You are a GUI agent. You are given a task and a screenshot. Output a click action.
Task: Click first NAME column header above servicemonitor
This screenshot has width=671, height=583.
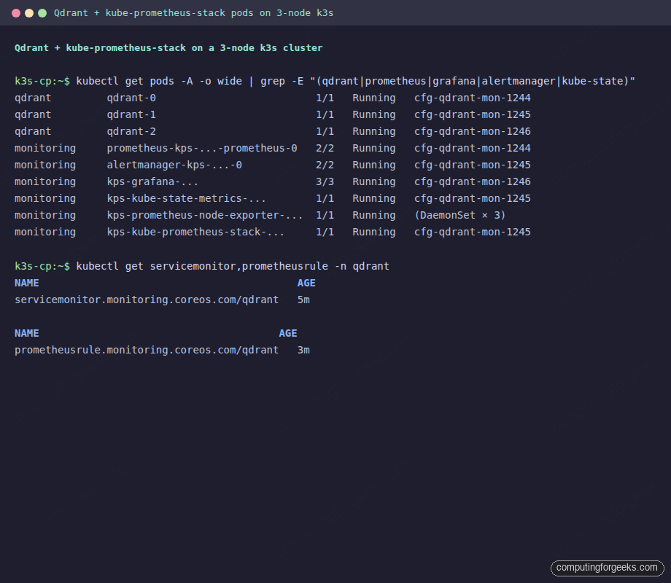26,283
